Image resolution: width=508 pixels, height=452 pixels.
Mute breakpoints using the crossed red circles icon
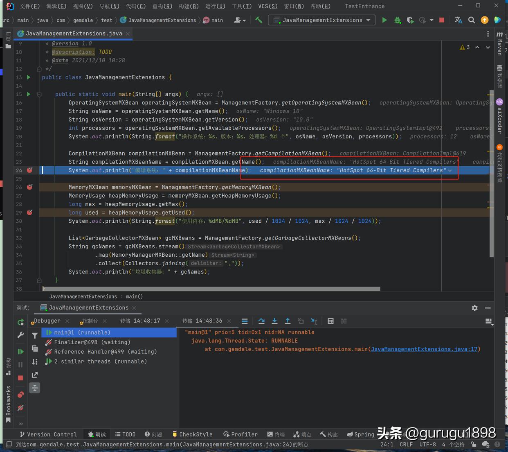(20, 408)
